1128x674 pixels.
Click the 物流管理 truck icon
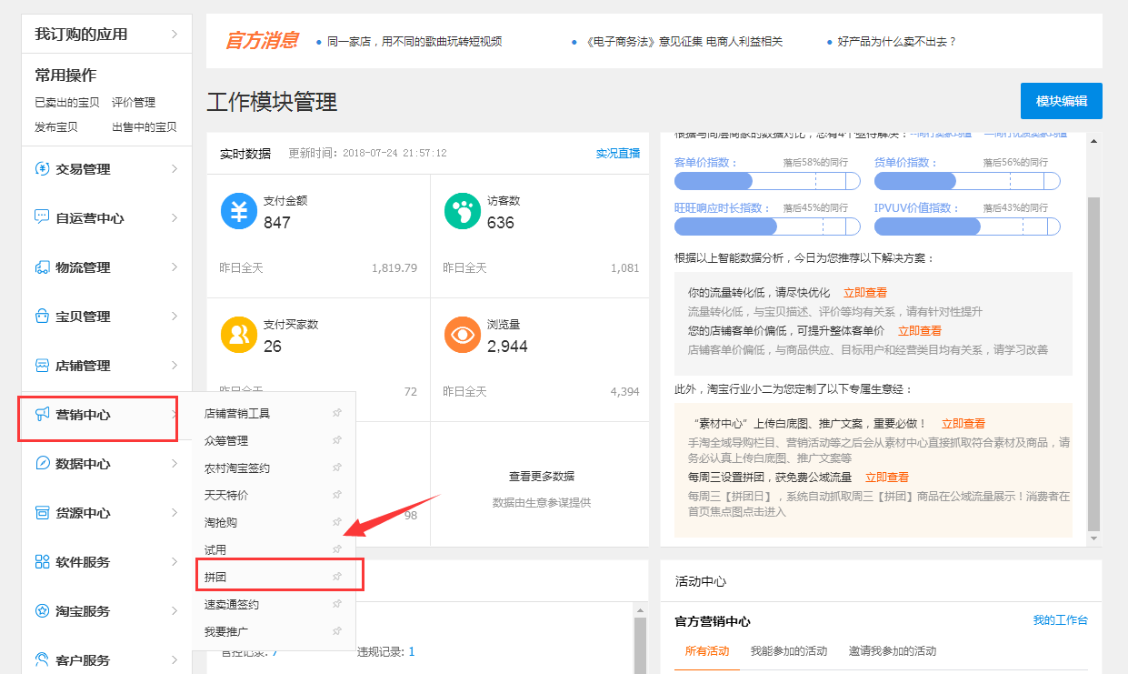[42, 267]
